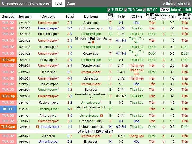Open Ankaragucu team link
Viewport: 192px width, 144px height.
tap(48, 116)
